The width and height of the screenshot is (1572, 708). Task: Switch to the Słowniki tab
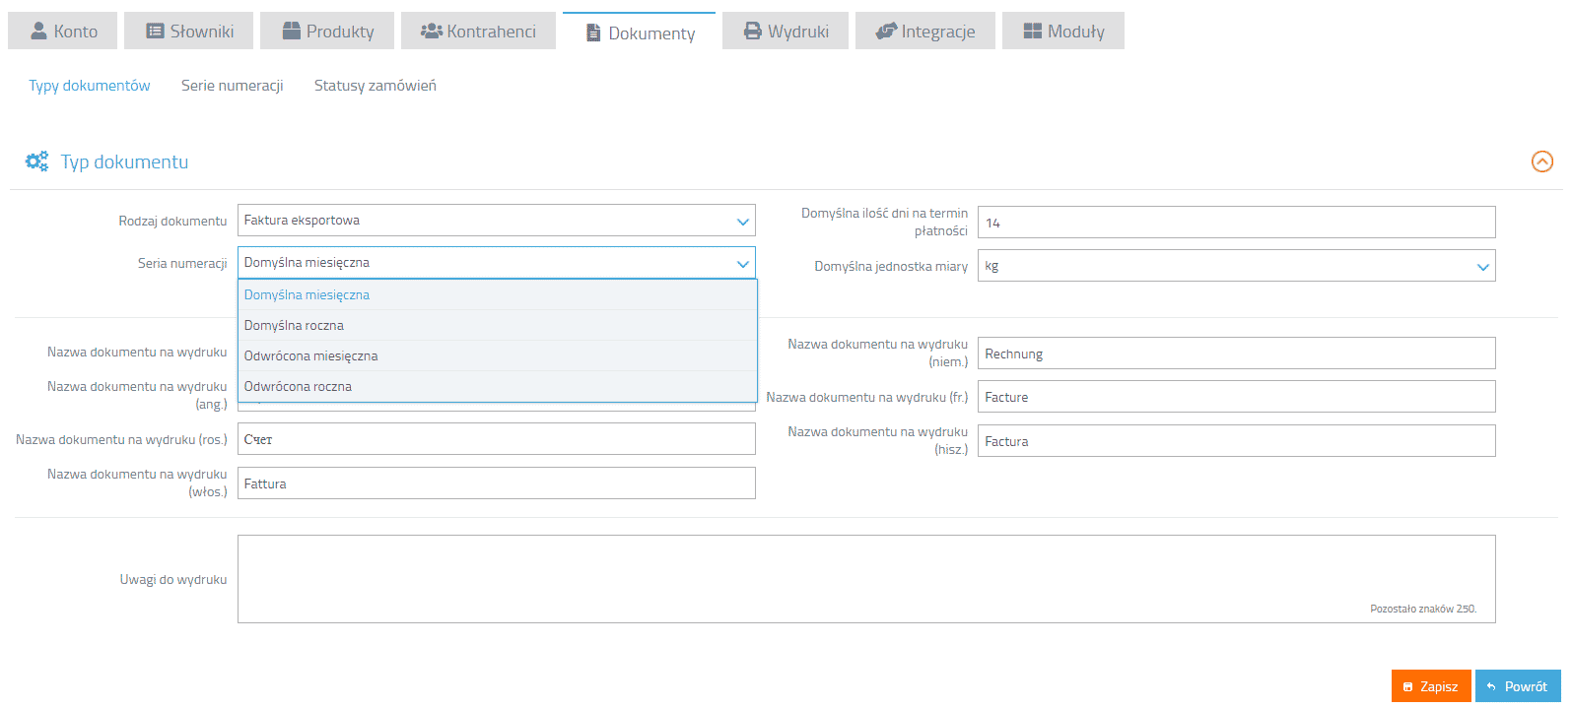[x=190, y=32]
